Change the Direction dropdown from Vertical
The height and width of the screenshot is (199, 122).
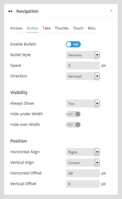83,76
